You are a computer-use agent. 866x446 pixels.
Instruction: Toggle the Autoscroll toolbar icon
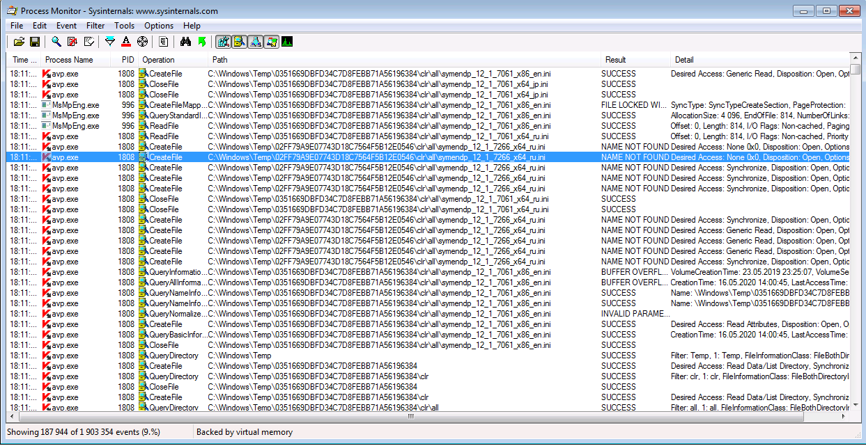click(x=72, y=42)
